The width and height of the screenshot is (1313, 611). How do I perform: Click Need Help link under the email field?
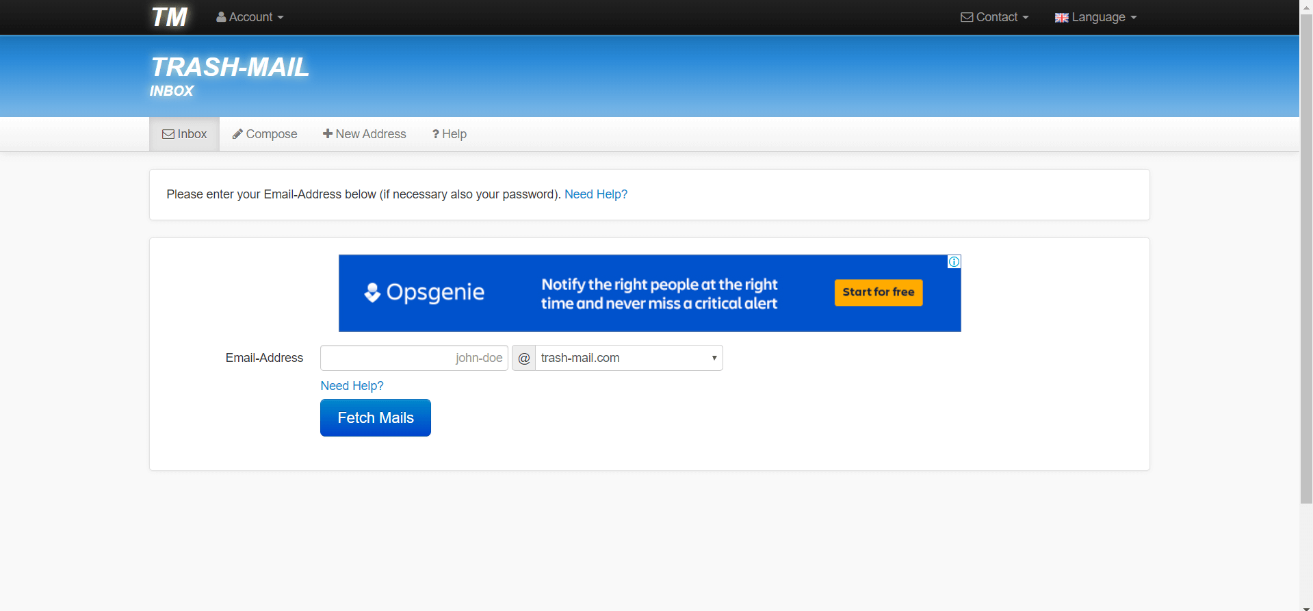pyautogui.click(x=352, y=386)
